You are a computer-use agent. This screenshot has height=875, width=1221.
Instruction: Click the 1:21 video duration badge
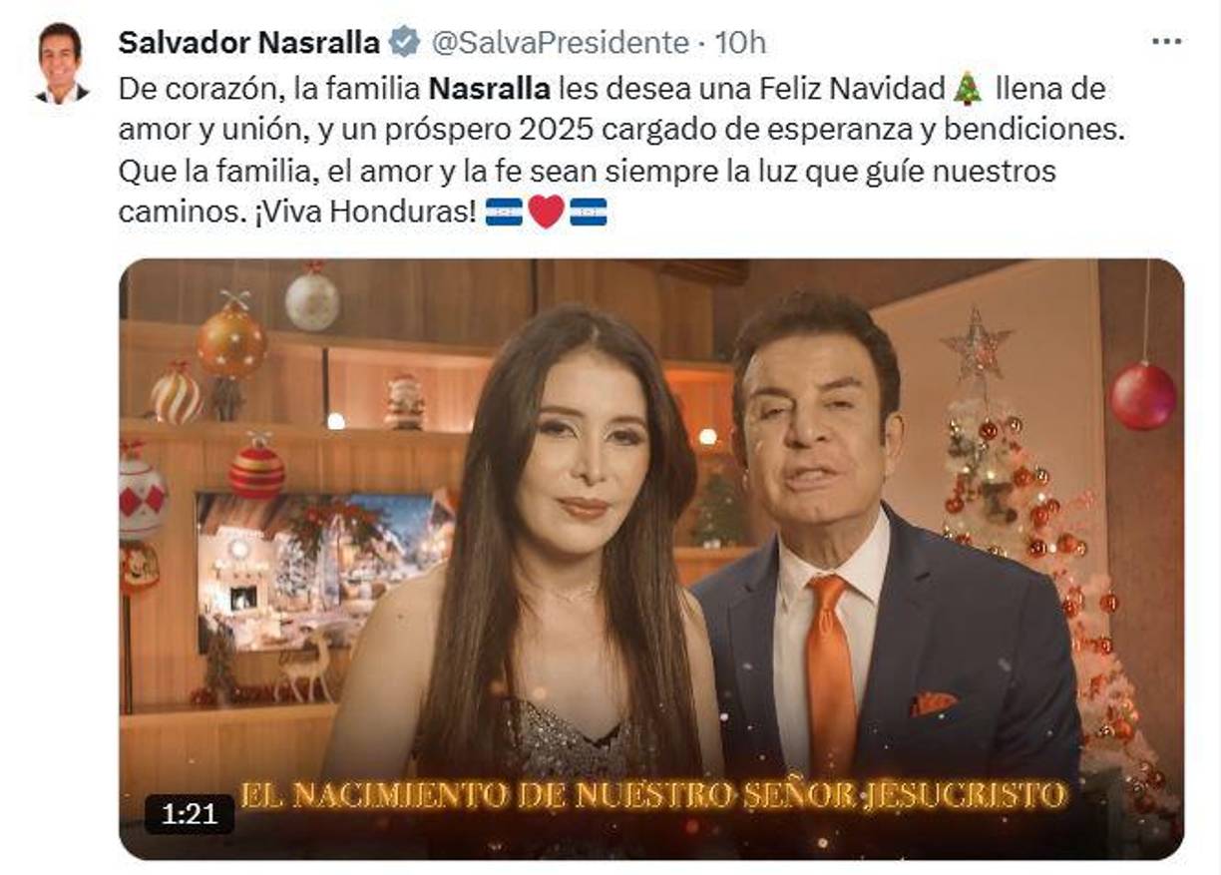[190, 814]
